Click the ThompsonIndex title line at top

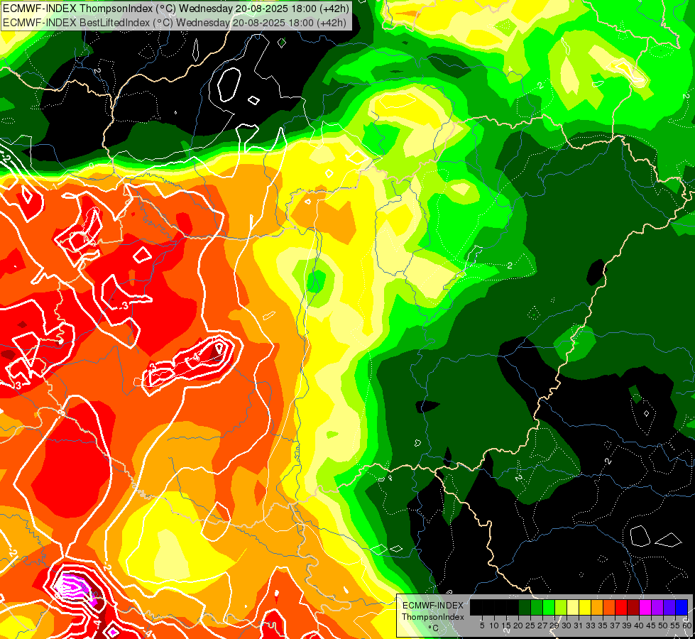[x=176, y=9]
